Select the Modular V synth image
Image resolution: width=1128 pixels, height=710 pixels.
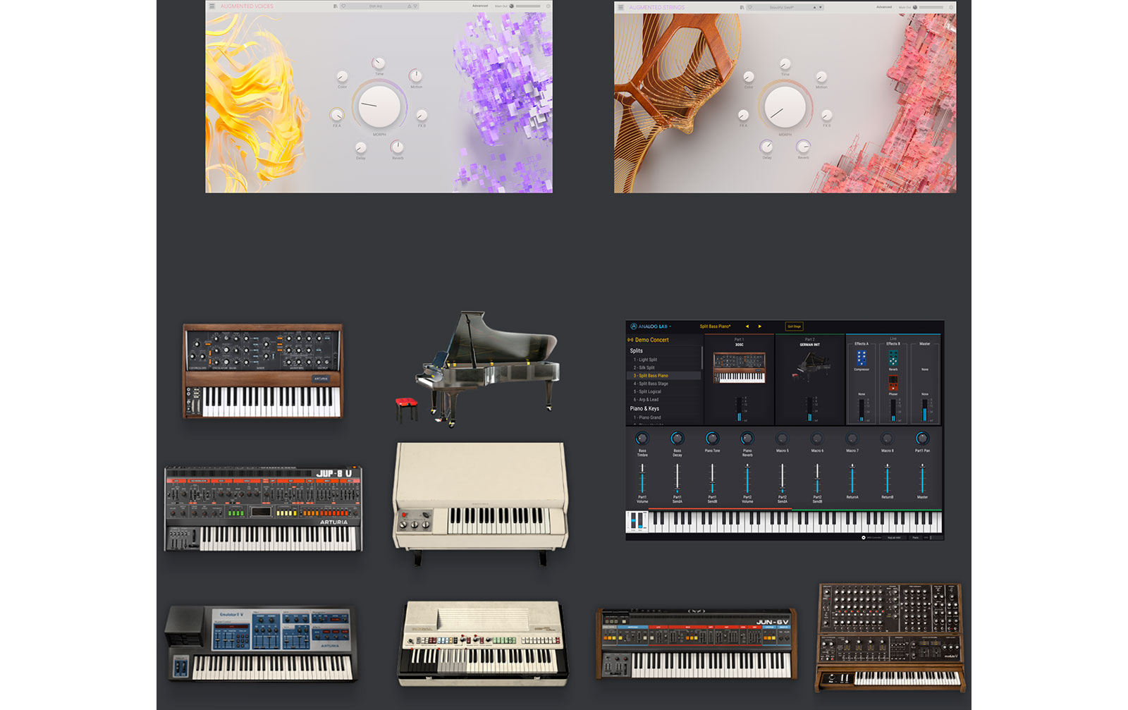click(891, 637)
